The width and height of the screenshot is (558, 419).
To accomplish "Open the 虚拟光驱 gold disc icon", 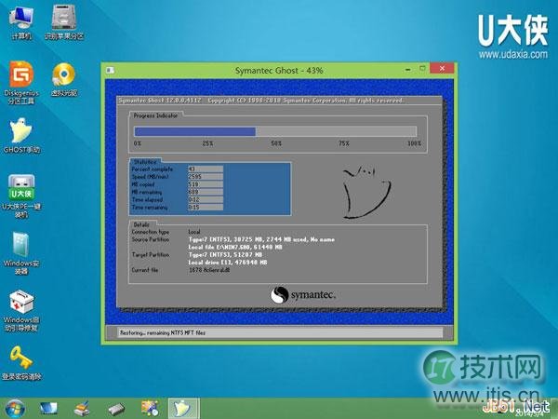I will point(64,79).
